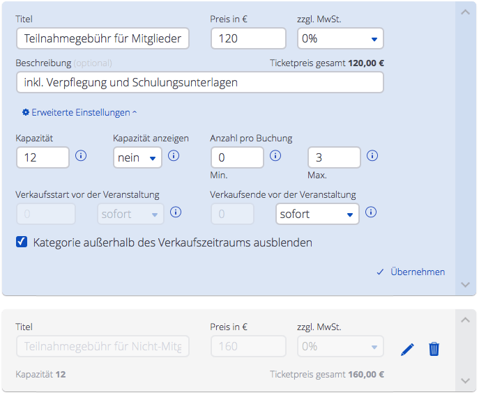Open the Kapazität anzeigen dropdown

pyautogui.click(x=137, y=157)
